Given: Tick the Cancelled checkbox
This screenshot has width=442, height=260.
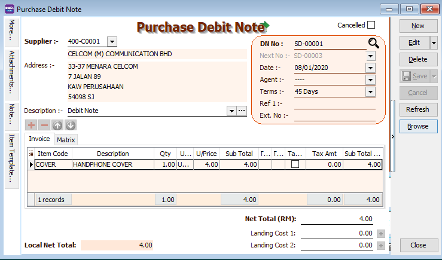Looking at the screenshot, I should (x=371, y=25).
